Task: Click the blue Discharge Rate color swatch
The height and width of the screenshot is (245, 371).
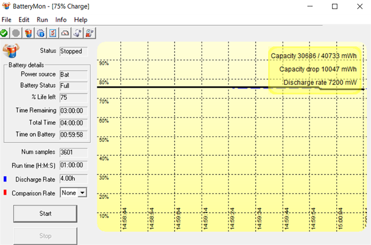Action: click(5, 179)
